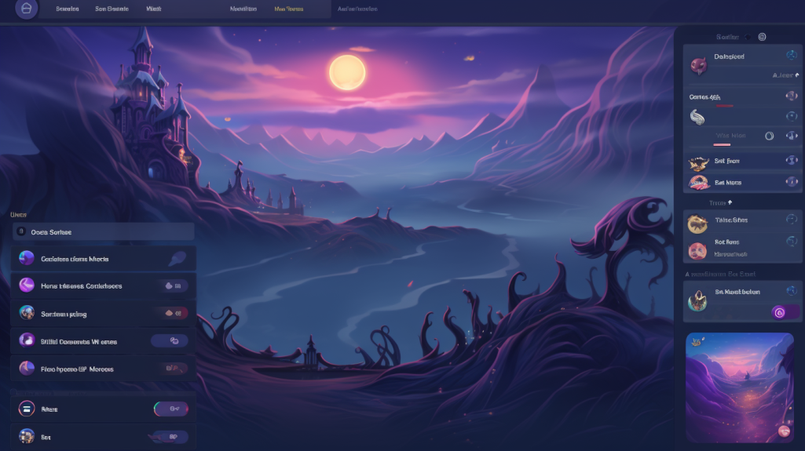Select the yellow highlighted top bar tab
Screen dimensions: 805x451
288,9
